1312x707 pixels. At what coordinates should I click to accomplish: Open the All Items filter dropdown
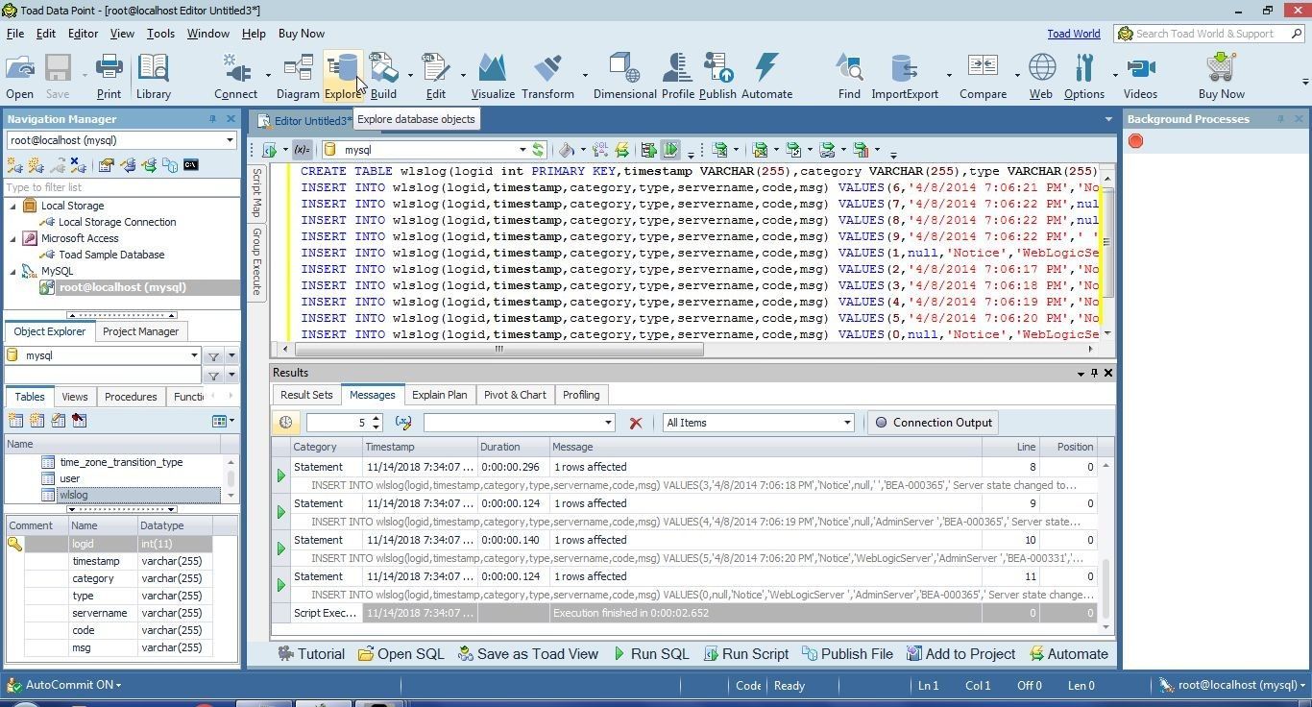click(847, 423)
